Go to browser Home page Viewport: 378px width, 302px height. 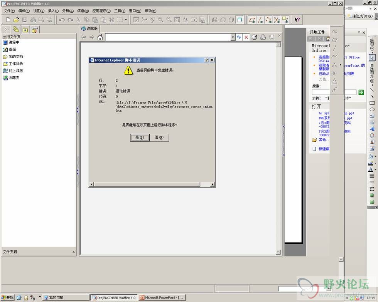(x=100, y=37)
